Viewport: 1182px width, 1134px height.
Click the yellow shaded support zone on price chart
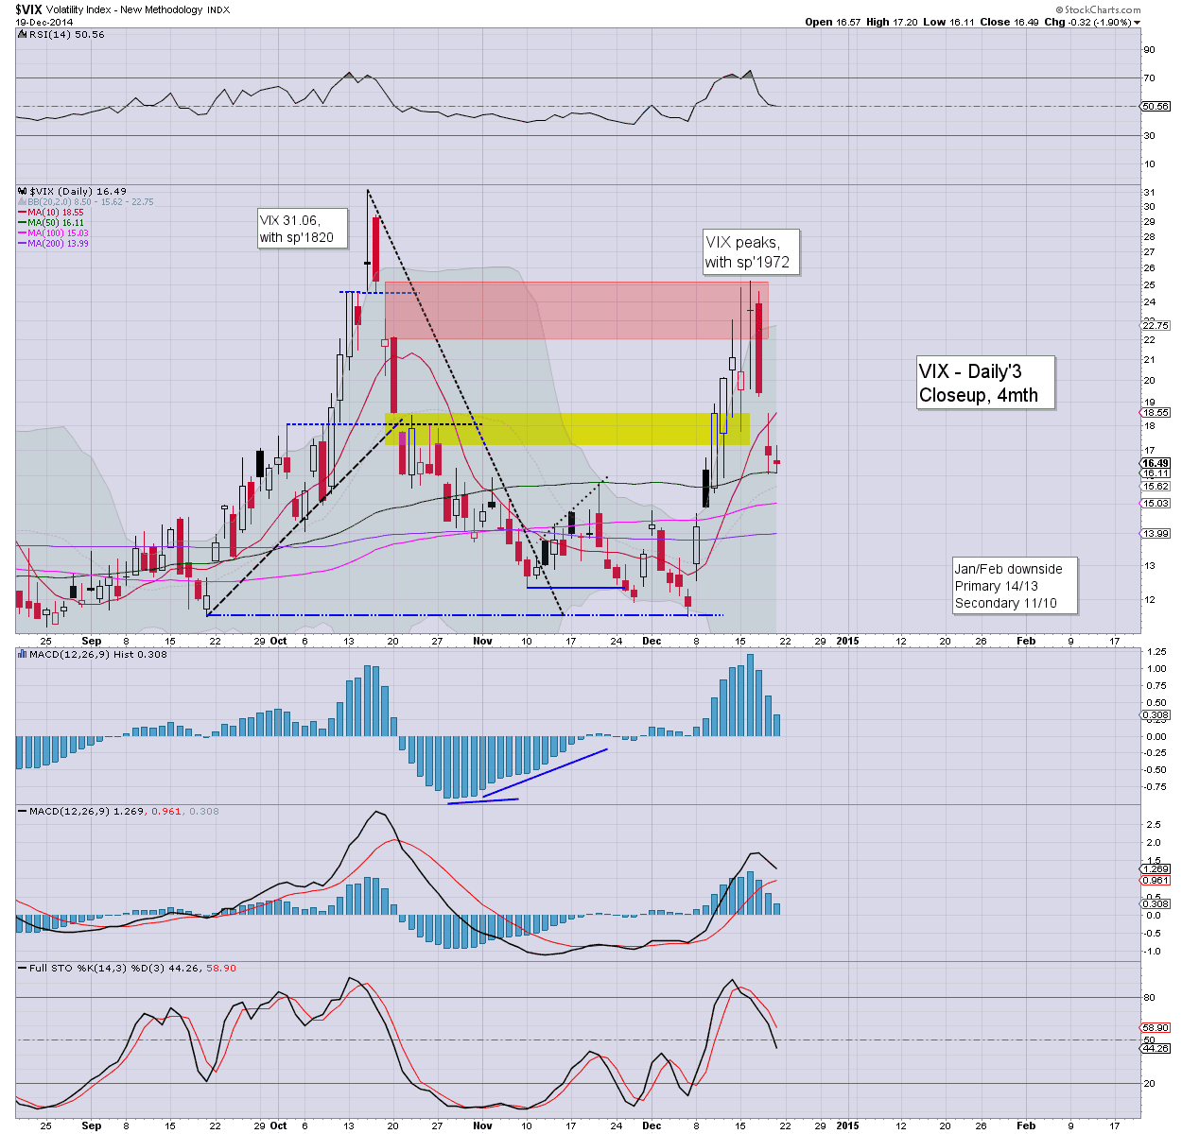567,429
